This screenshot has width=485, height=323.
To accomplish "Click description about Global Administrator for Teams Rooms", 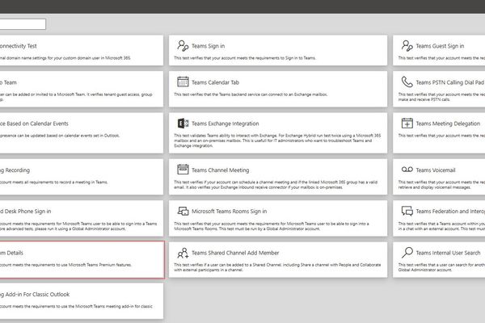I will (x=272, y=226).
